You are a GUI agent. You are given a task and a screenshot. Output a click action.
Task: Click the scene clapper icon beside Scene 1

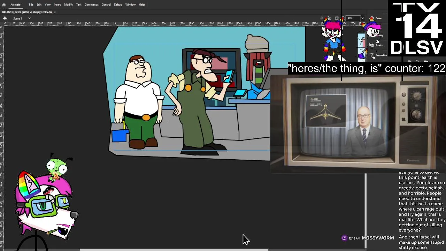point(5,18)
